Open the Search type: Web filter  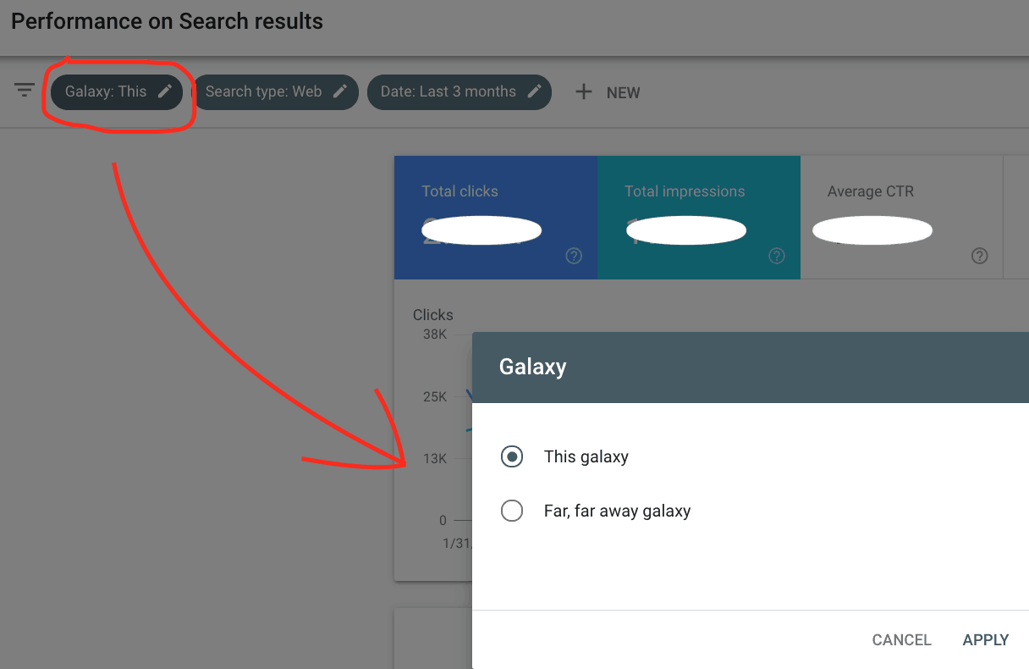pos(264,91)
